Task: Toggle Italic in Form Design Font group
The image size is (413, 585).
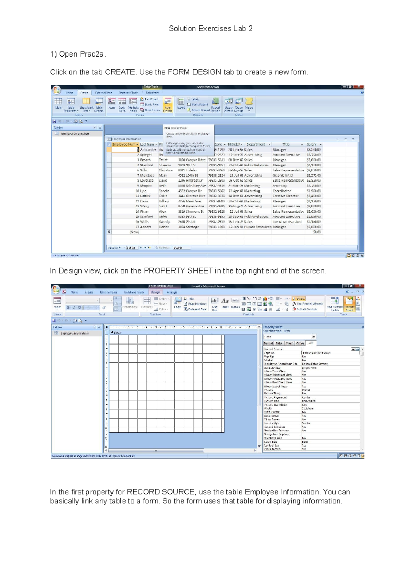Action: tap(74, 308)
